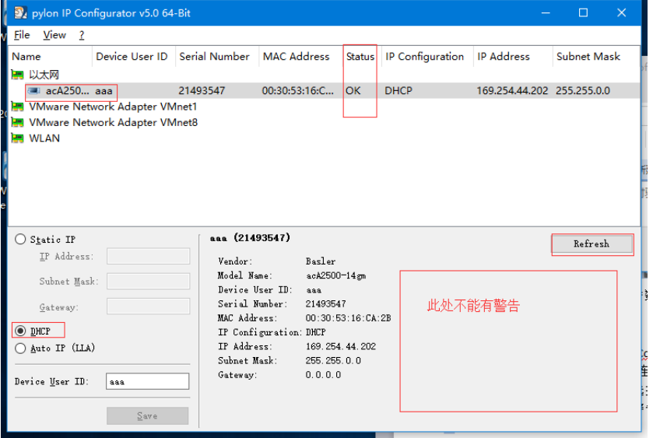653x438 pixels.
Task: Click the serial number cell 21493547
Action: [202, 91]
